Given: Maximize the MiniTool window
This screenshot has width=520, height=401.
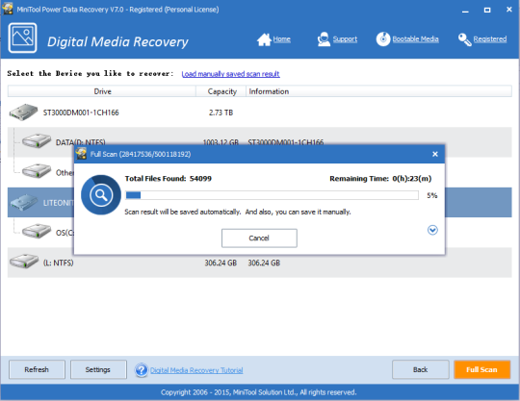Looking at the screenshot, I should [487, 10].
